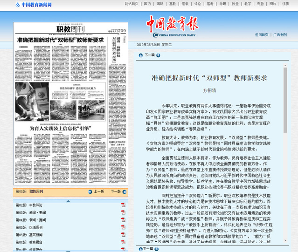Open the 第03版 新闻·要闻 page entry
Image resolution: width=298 pixels, height=252 pixels.
coord(31,212)
